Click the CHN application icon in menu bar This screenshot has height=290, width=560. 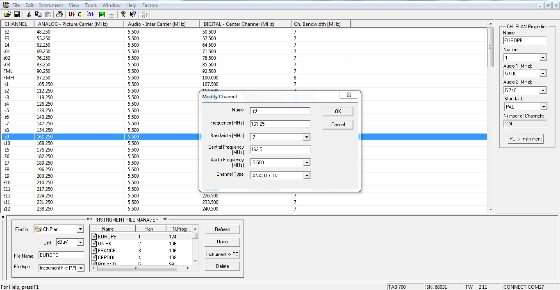click(x=6, y=5)
